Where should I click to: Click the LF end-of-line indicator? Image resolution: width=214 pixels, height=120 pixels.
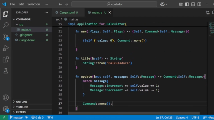click(x=204, y=117)
